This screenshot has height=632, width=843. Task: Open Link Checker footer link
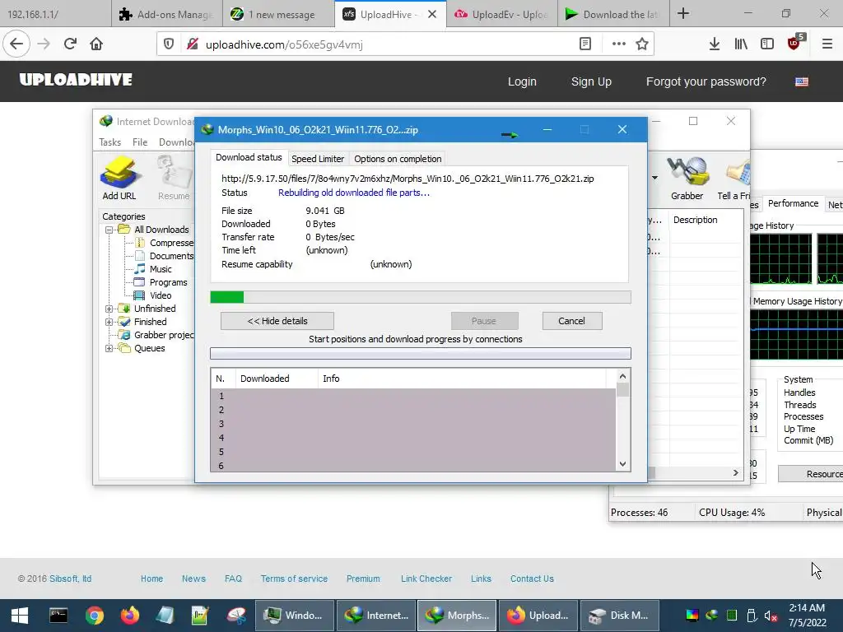pyautogui.click(x=426, y=579)
